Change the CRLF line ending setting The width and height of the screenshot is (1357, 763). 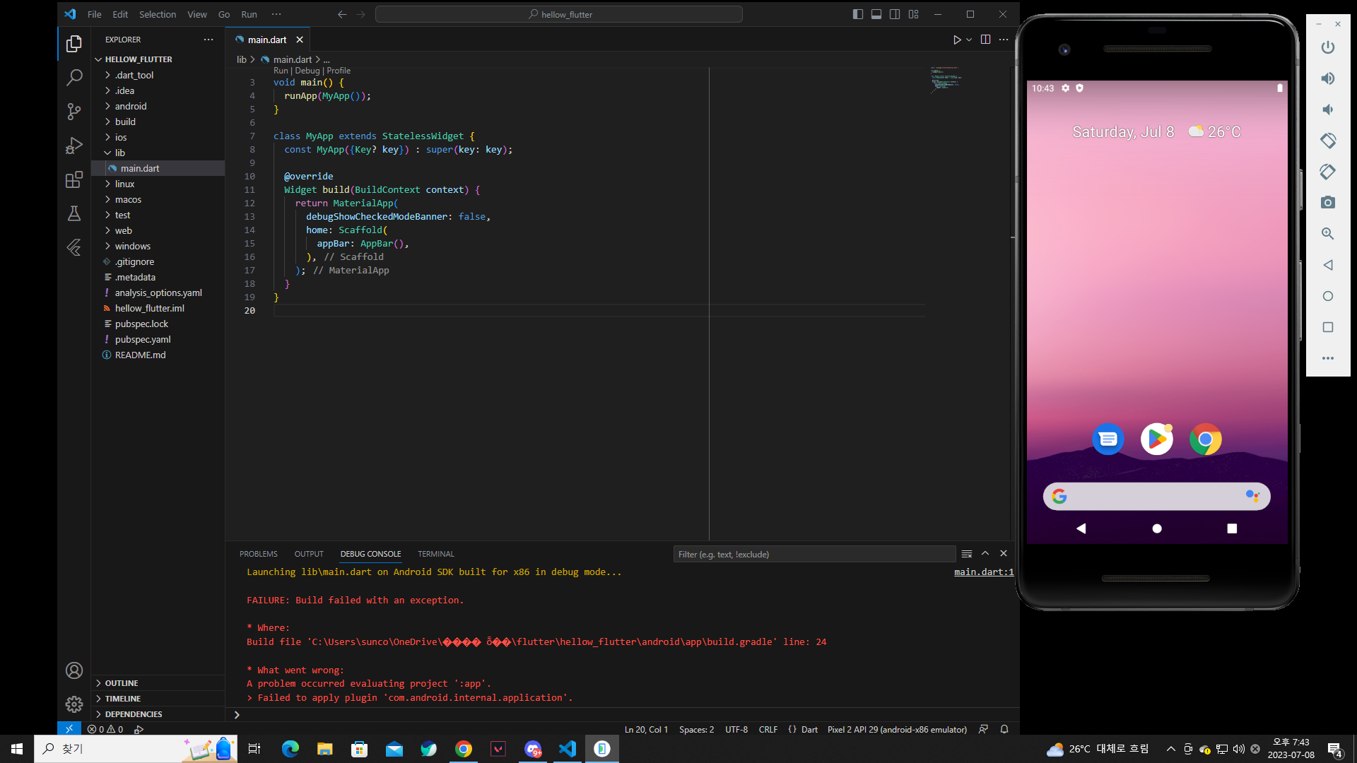(x=768, y=729)
